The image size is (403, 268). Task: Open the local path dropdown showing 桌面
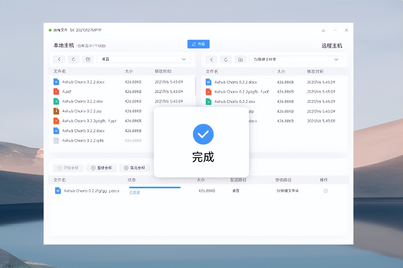click(144, 59)
